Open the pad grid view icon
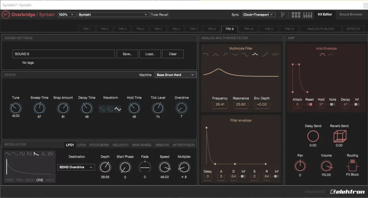 [296, 15]
